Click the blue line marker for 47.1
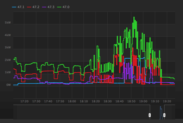Viewport: 183px width, 123px height. (14, 7)
